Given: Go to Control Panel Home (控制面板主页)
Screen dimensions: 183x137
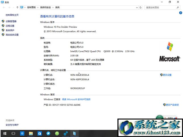Looking at the screenshot, I should pos(12,15).
